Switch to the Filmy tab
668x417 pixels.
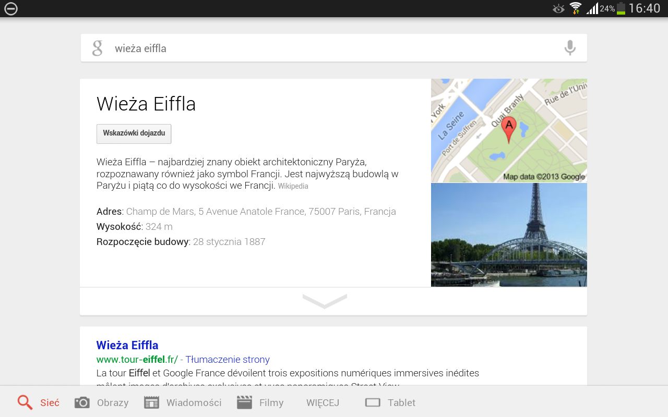tap(271, 402)
